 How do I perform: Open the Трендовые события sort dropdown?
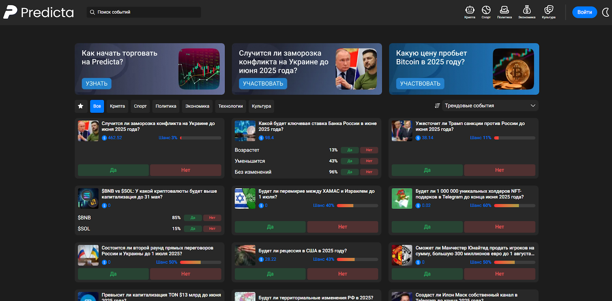[490, 106]
